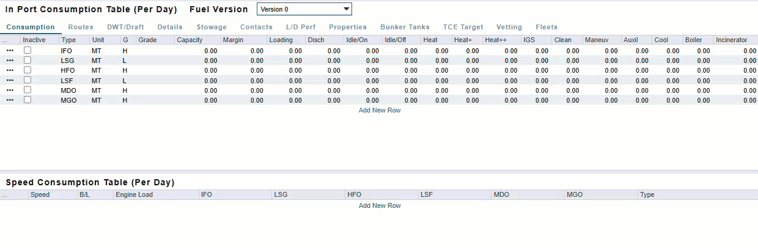Screen dimensions: 758x247
Task: Add new row to In Port Consumption table
Action: tap(380, 110)
